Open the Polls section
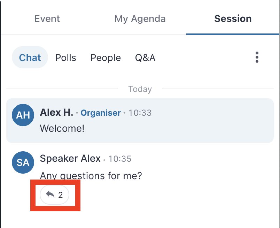 coord(66,58)
